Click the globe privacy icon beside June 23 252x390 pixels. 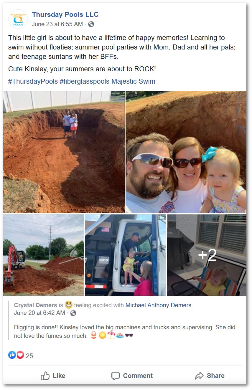pyautogui.click(x=91, y=24)
